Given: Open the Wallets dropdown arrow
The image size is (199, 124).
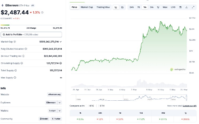Looking at the screenshot, I should click(60, 110).
